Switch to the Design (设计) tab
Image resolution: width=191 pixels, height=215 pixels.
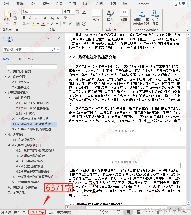tap(46, 4)
